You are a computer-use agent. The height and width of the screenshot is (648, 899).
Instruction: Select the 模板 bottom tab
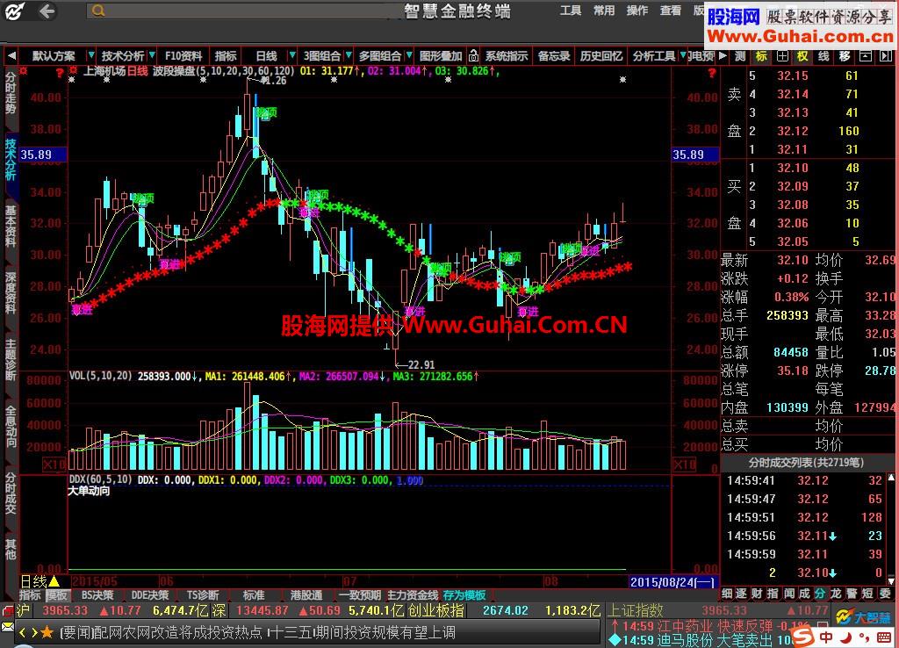(57, 595)
